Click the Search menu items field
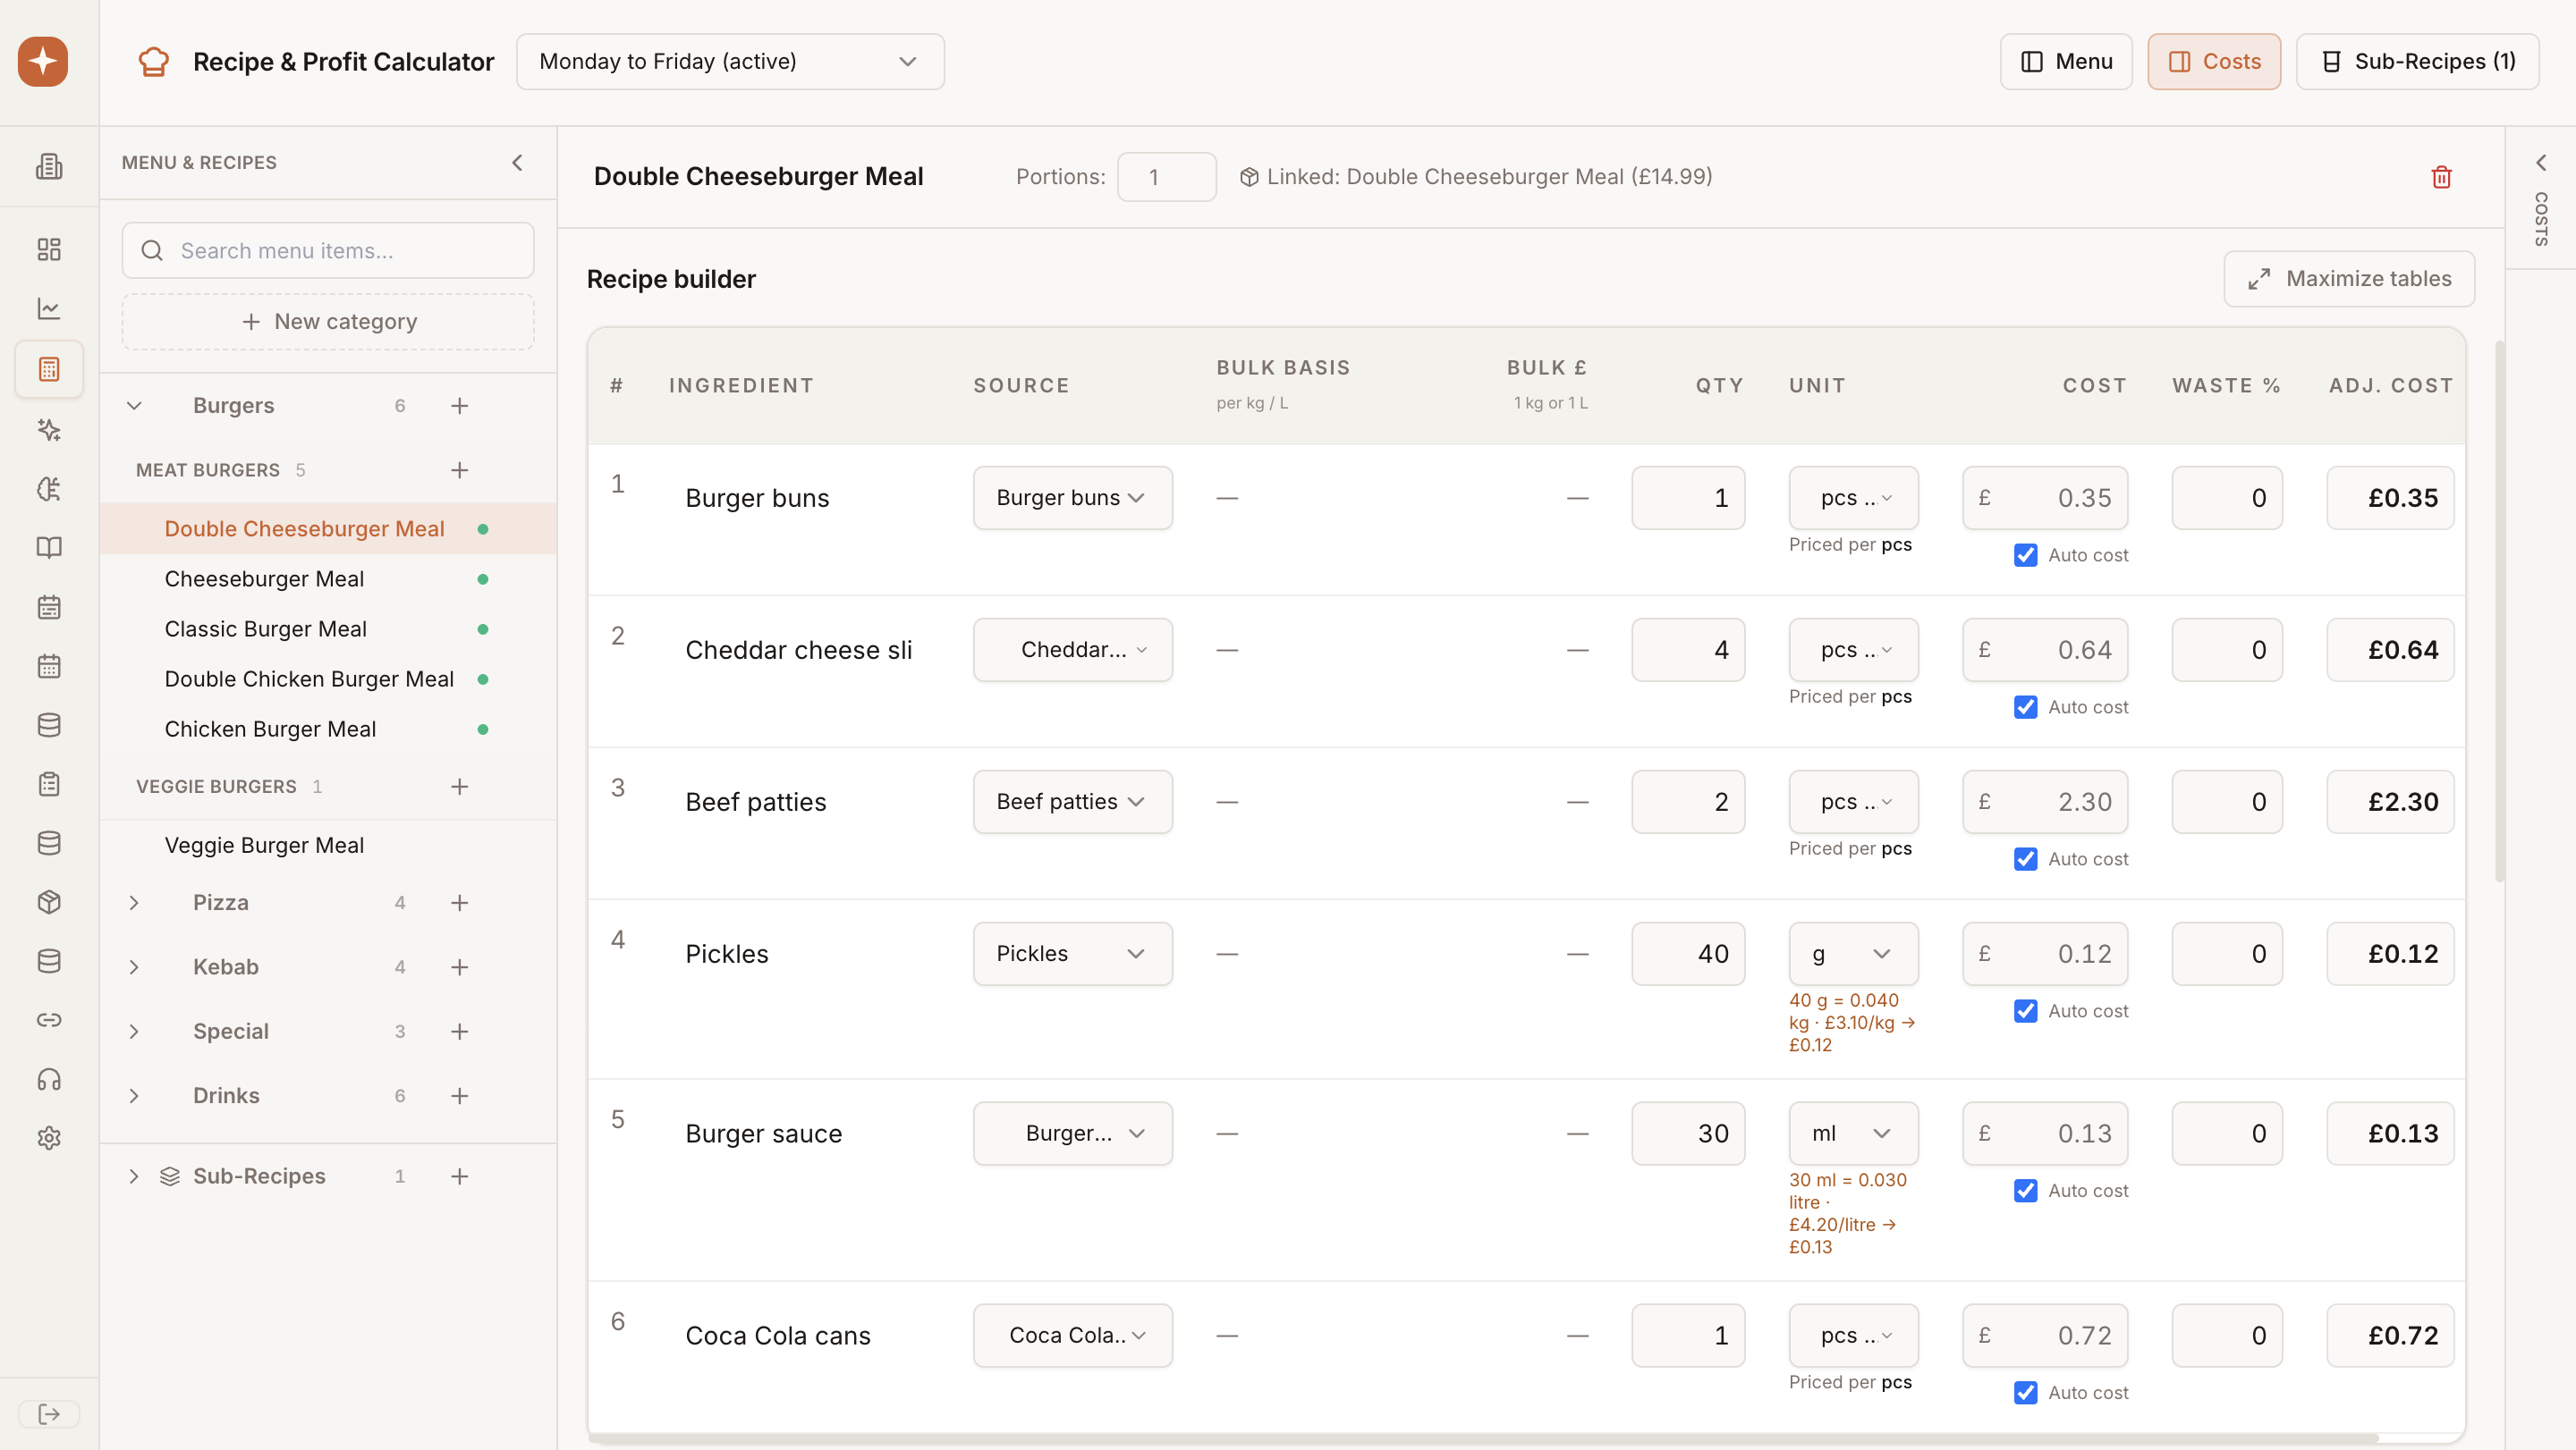 [x=328, y=249]
